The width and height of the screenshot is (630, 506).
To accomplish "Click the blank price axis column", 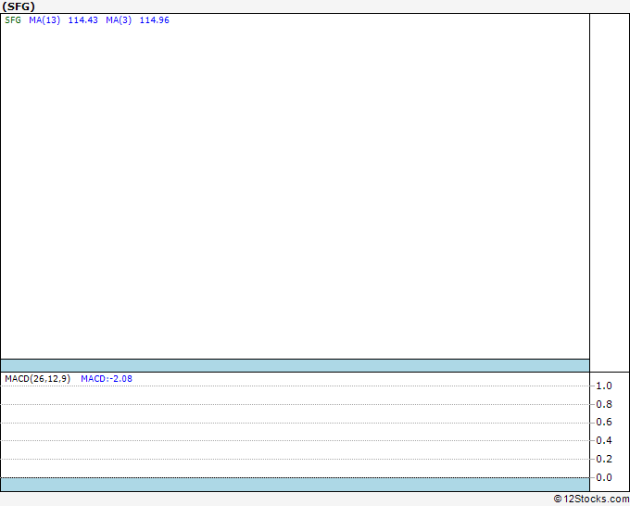I will [x=610, y=193].
